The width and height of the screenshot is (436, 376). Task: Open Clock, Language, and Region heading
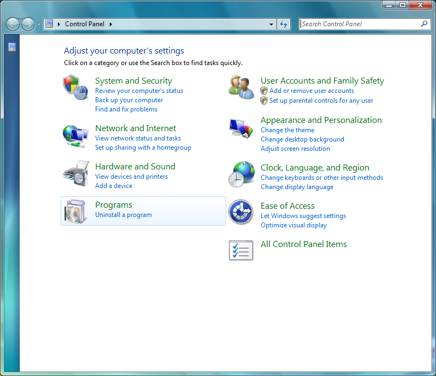315,168
